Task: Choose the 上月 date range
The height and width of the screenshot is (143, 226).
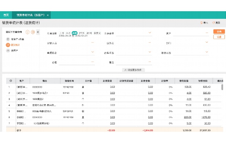Action: click(x=62, y=33)
